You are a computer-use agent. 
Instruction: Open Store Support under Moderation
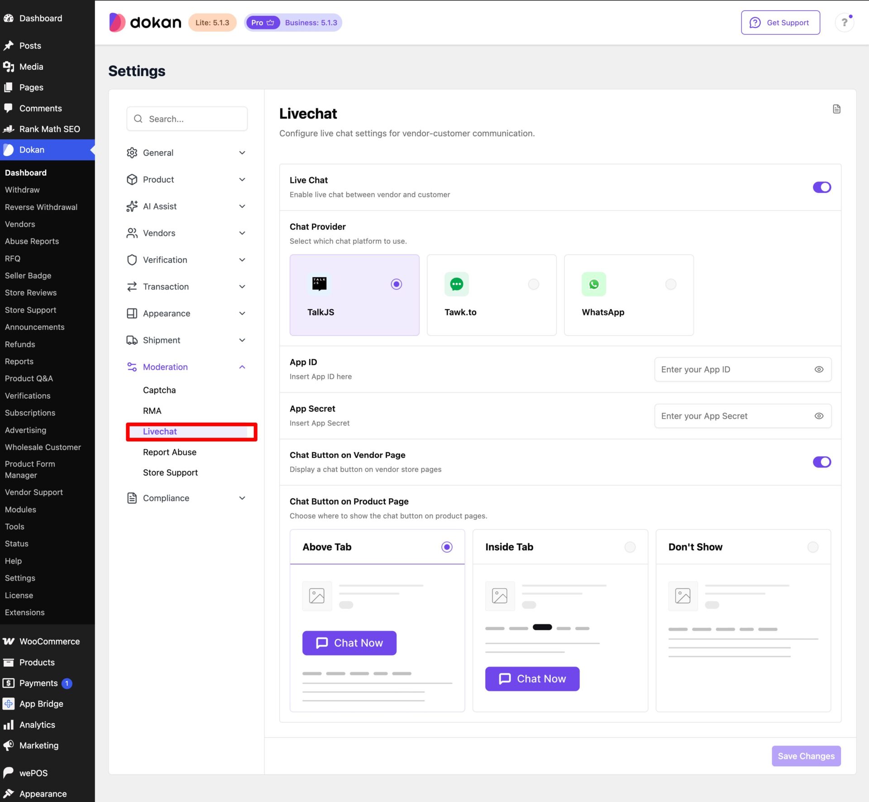[x=170, y=473]
